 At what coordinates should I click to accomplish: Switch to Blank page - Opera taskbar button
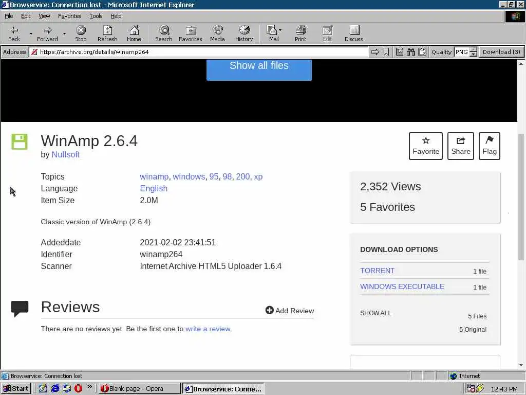(139, 389)
